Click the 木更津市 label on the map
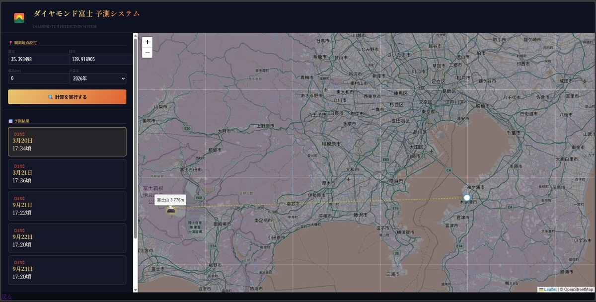Image resolution: width=596 pixels, height=302 pixels. tap(468, 202)
